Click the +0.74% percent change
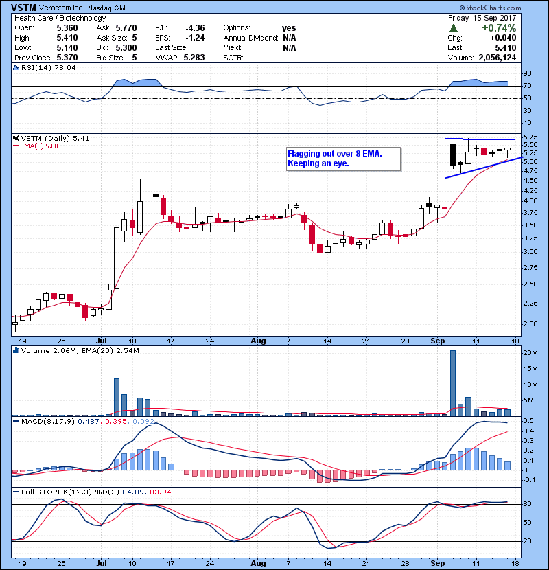 click(499, 28)
